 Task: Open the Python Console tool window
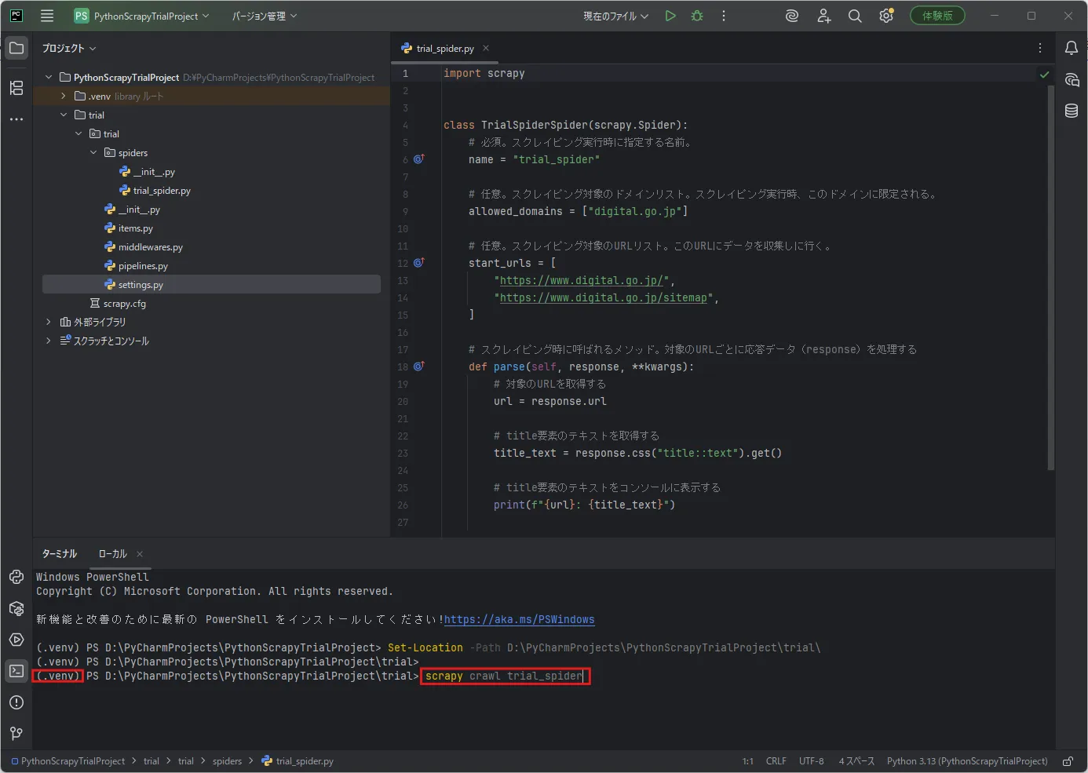(16, 577)
